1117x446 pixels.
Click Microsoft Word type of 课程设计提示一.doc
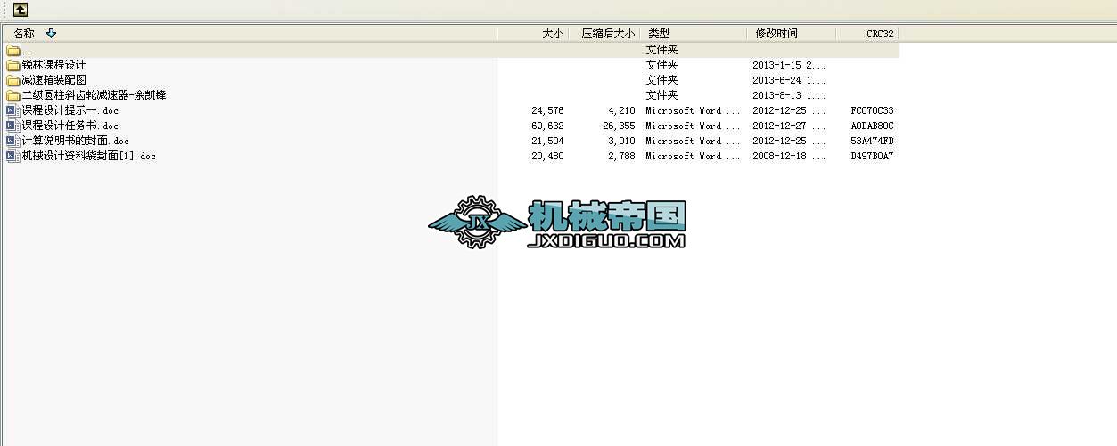point(693,110)
